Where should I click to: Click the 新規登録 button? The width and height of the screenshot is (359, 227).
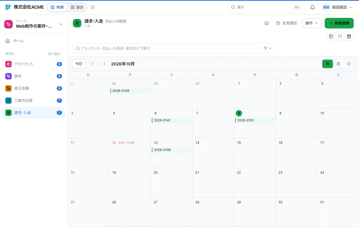(339, 23)
